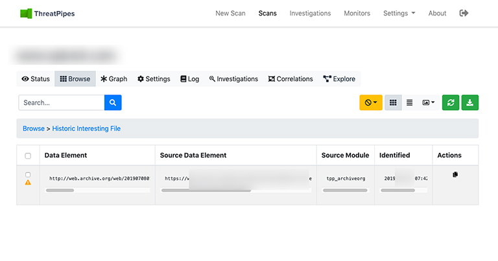Click the Browse breadcrumb link

(x=34, y=128)
